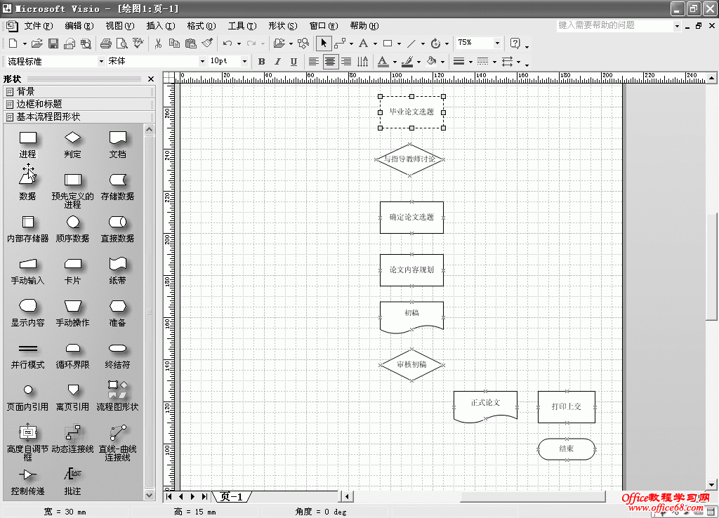The width and height of the screenshot is (719, 518).
Task: Click the Cut scissors icon
Action: [159, 44]
